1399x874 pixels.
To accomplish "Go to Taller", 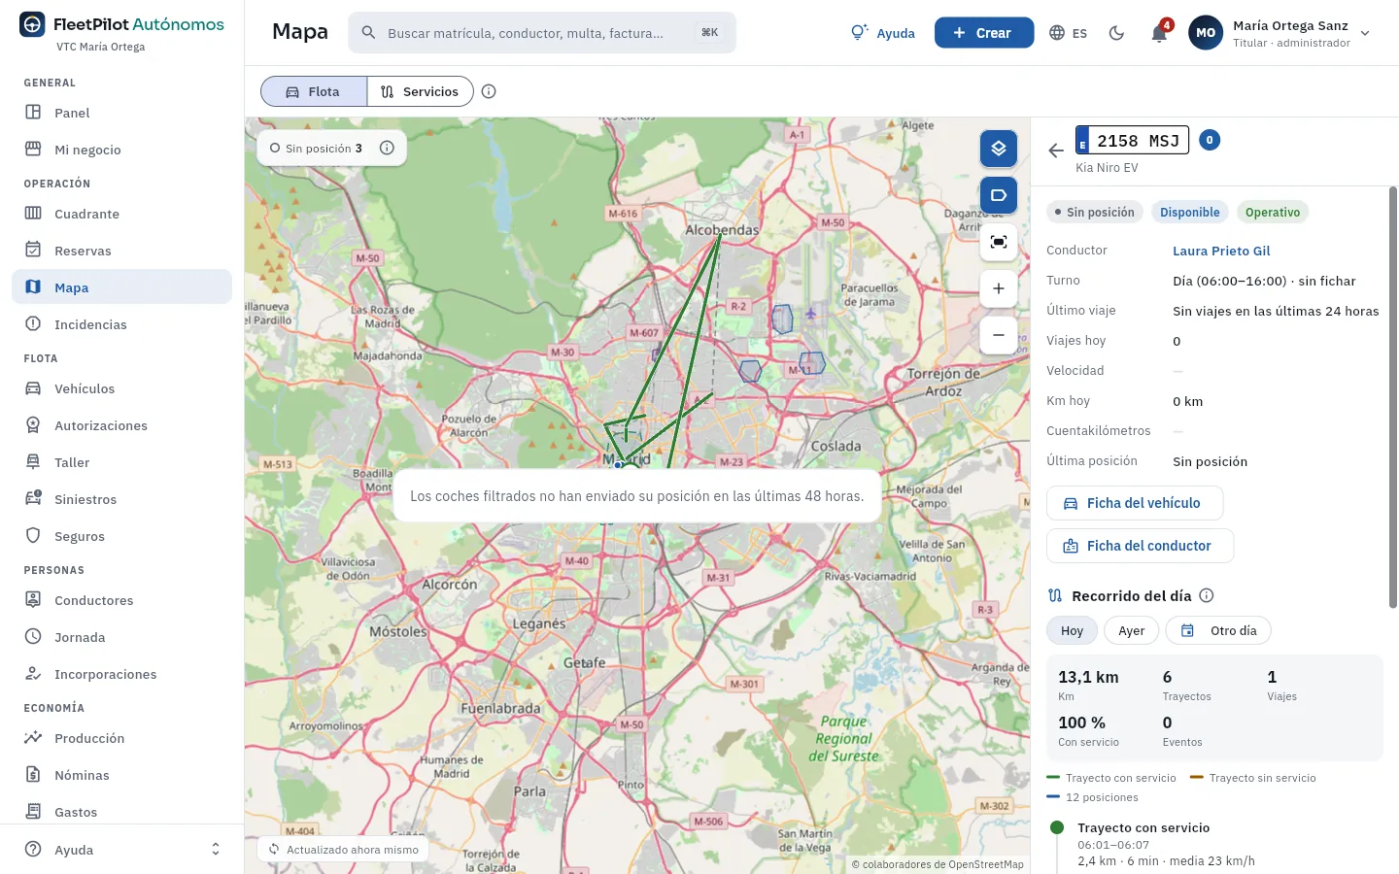I will (122, 462).
